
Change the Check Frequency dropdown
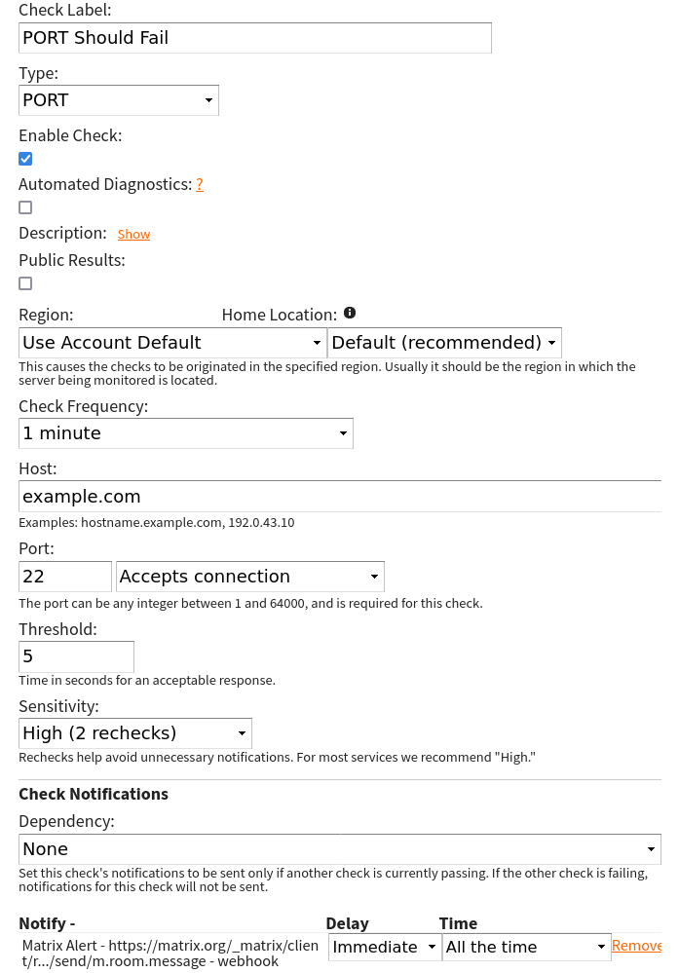click(185, 433)
